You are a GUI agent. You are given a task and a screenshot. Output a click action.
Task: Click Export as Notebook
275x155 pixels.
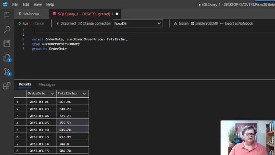tap(237, 23)
